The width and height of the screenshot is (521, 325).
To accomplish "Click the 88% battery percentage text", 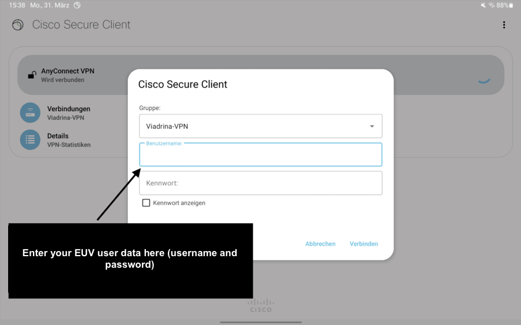I will [502, 5].
